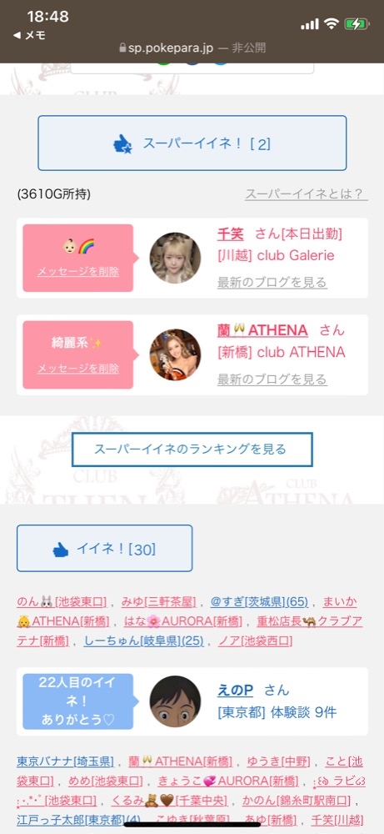Tap the lock icon in address bar
This screenshot has width=384, height=834.
pos(122,48)
